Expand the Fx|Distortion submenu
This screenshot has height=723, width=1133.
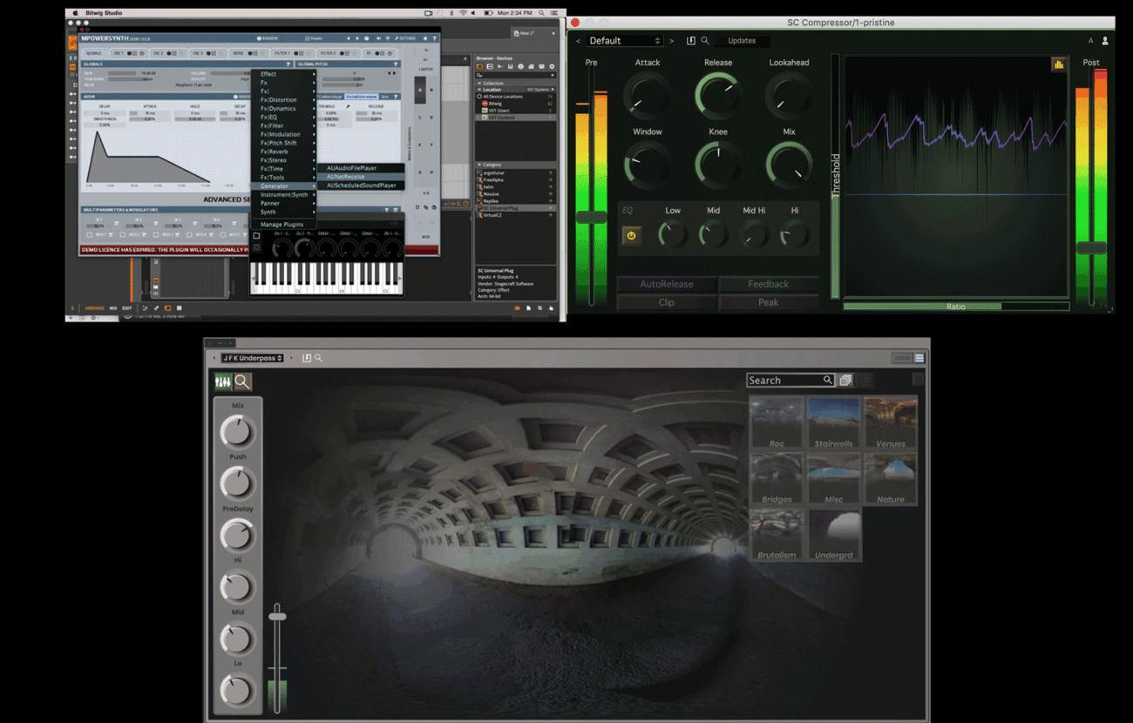(283, 100)
